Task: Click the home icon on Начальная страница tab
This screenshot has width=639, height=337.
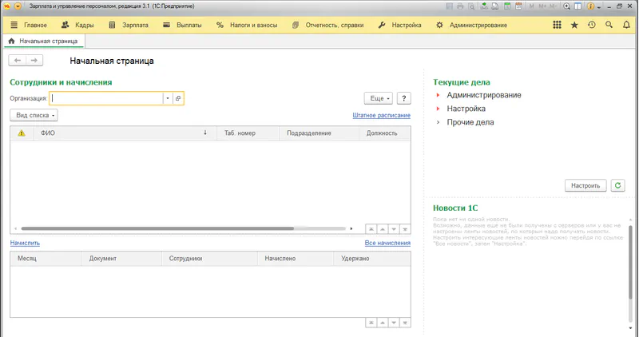Action: tap(11, 41)
